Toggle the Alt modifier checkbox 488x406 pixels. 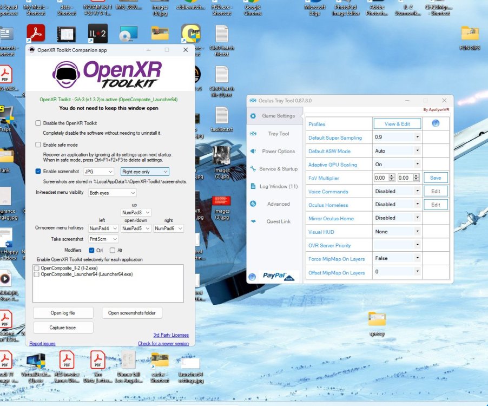tap(113, 250)
